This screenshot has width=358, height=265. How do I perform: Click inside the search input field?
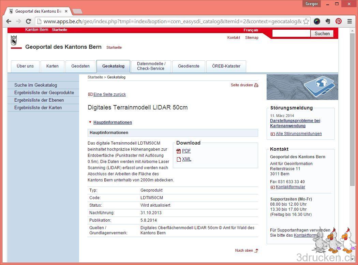[x=291, y=33]
